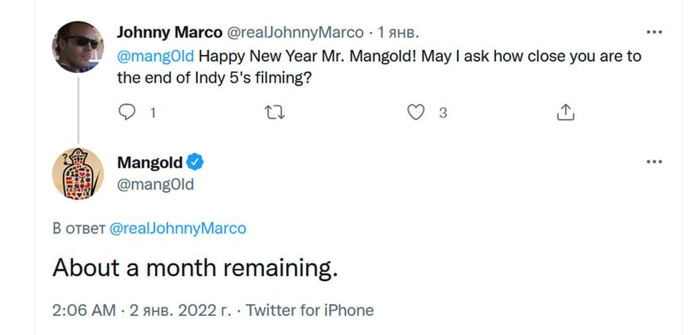Click the like count of 3

coord(443,113)
